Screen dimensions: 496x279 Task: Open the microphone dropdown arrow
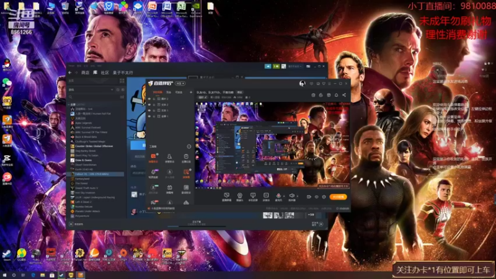pyautogui.click(x=283, y=196)
